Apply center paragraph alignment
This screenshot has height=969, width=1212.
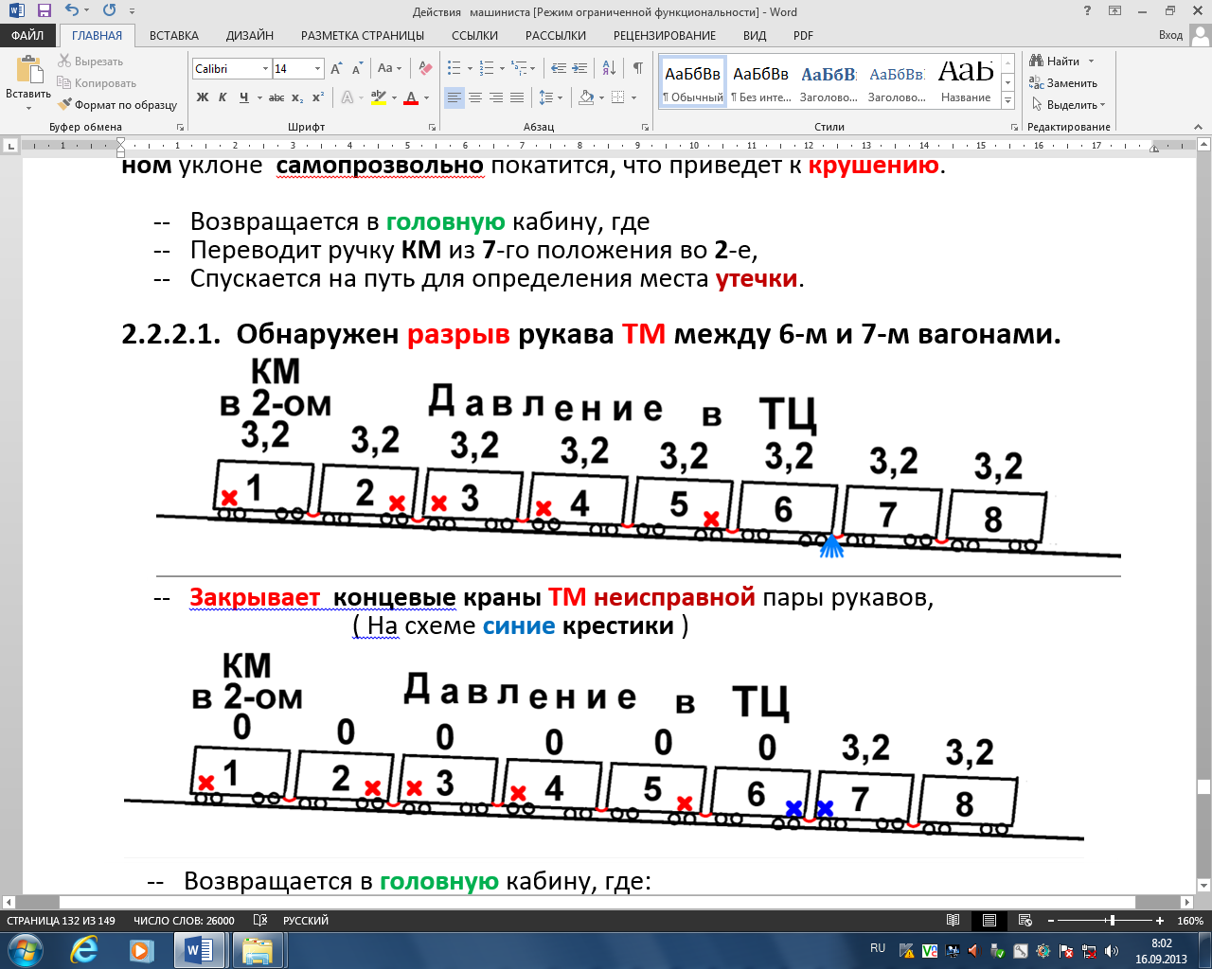point(475,97)
